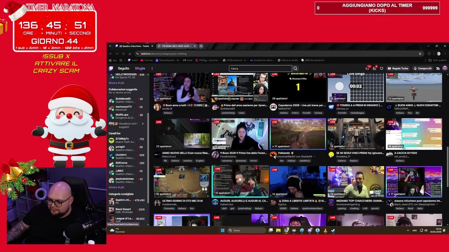Open Twitch notifications inbox with badge 14
This screenshot has width=449, height=252.
367,68
